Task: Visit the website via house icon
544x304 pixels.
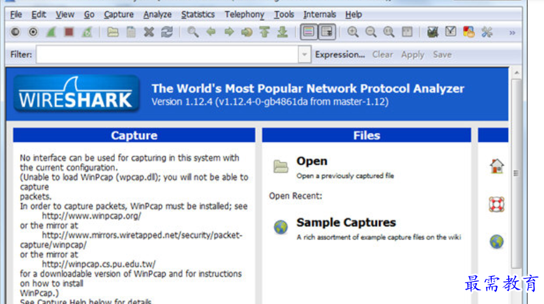Action: pos(497,166)
